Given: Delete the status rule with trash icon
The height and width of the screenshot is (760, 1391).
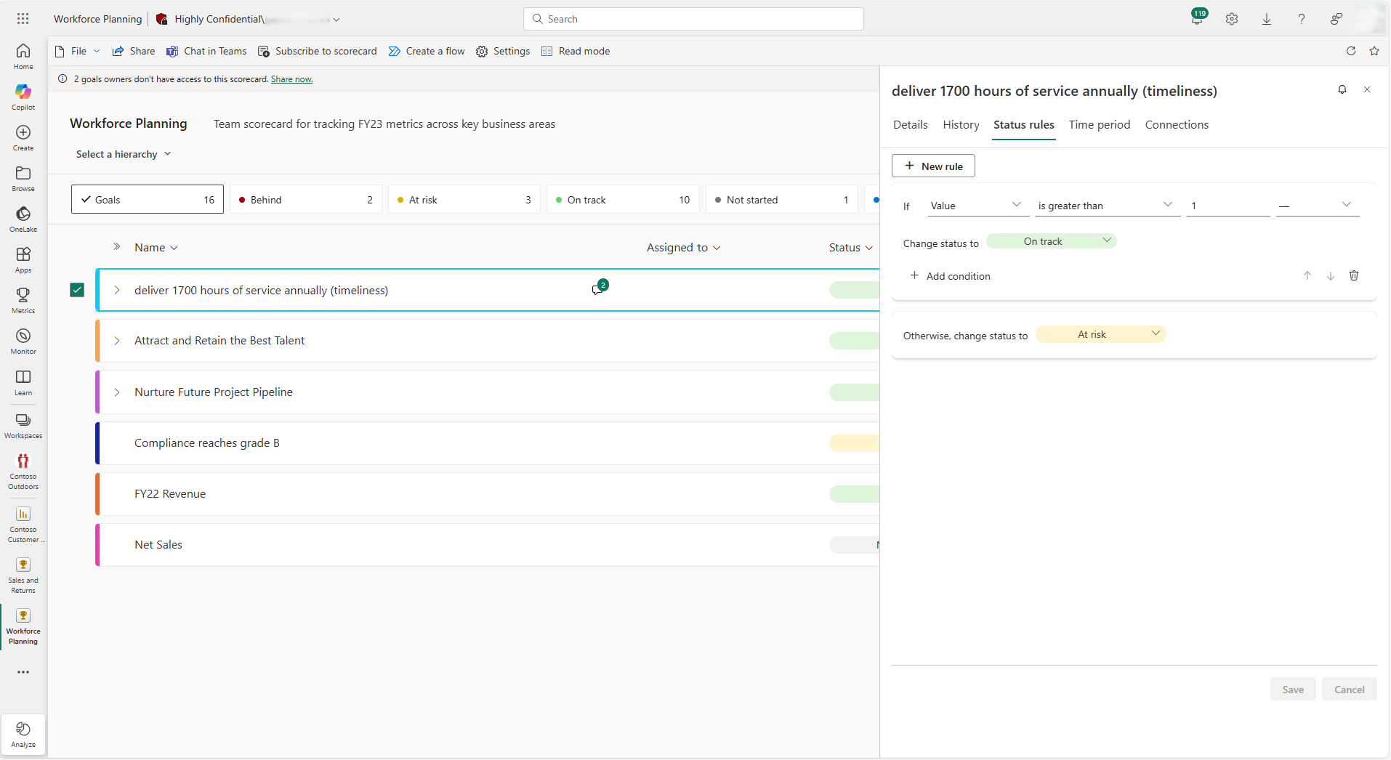Looking at the screenshot, I should tap(1353, 276).
